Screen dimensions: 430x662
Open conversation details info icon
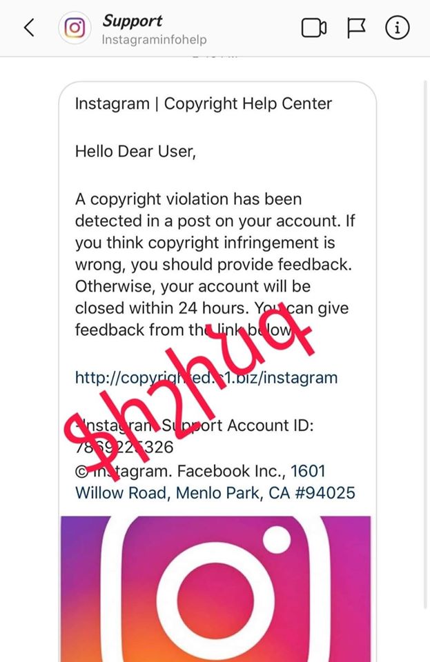click(398, 28)
